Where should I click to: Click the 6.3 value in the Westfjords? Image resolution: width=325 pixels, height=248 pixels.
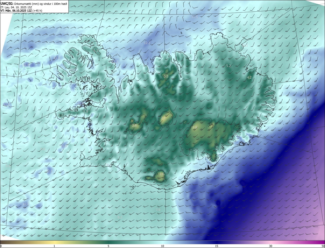coord(96,51)
